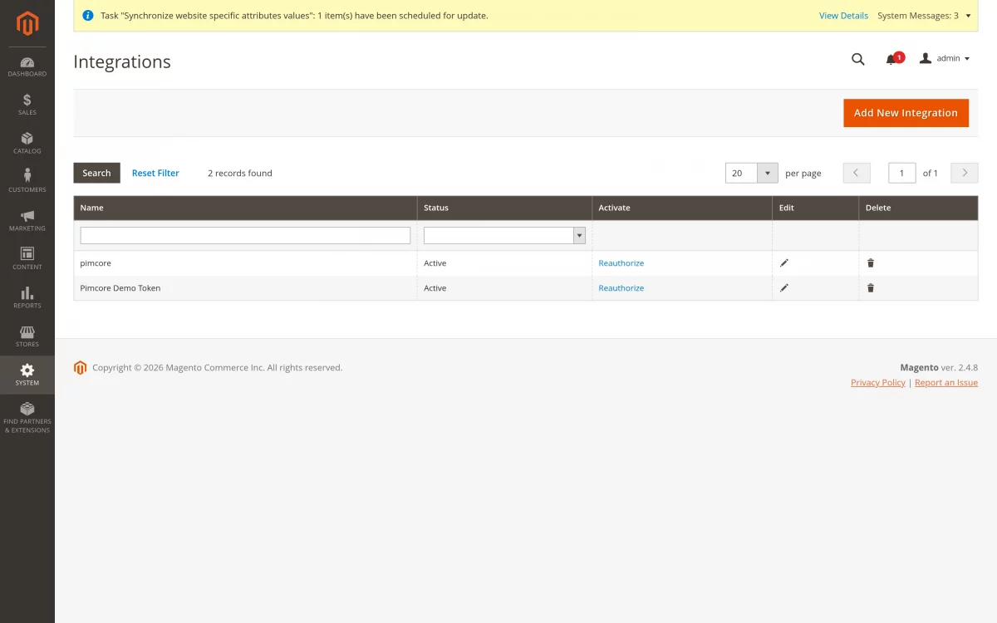Click the Magento logo in the footer
997x623 pixels.
pyautogui.click(x=80, y=368)
